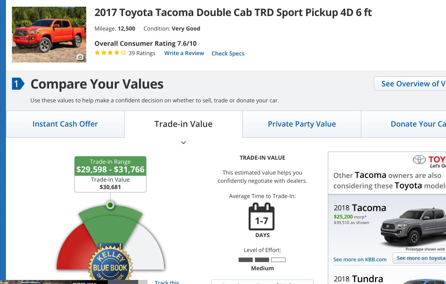Screen dimensions: 446x284
Task: Click the Level of Effort medium bar indicator
Action: (x=262, y=260)
